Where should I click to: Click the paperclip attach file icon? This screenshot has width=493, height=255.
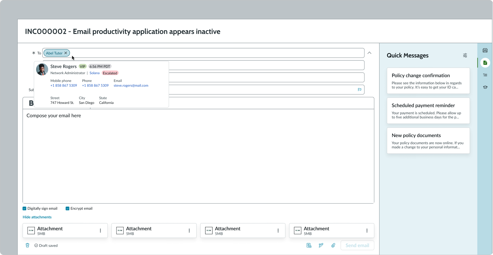tap(333, 245)
